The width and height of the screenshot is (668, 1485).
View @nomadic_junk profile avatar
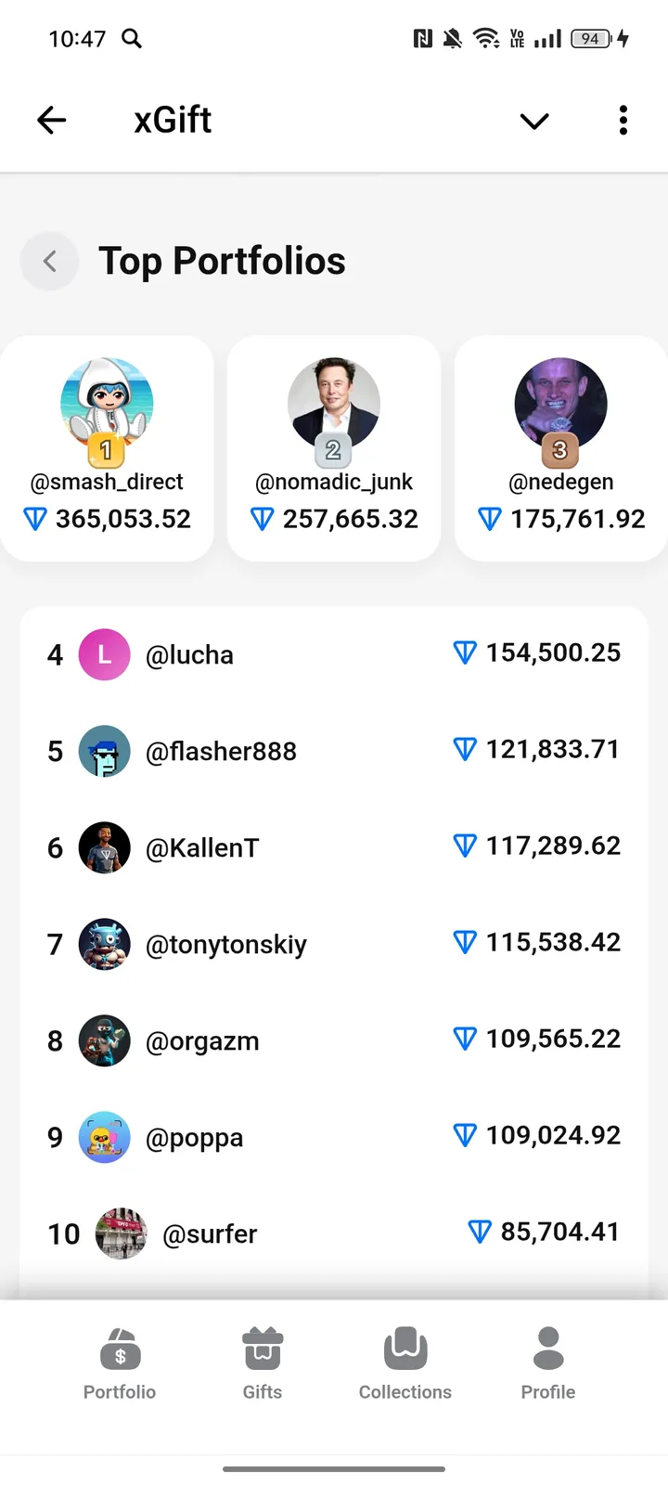(x=334, y=404)
